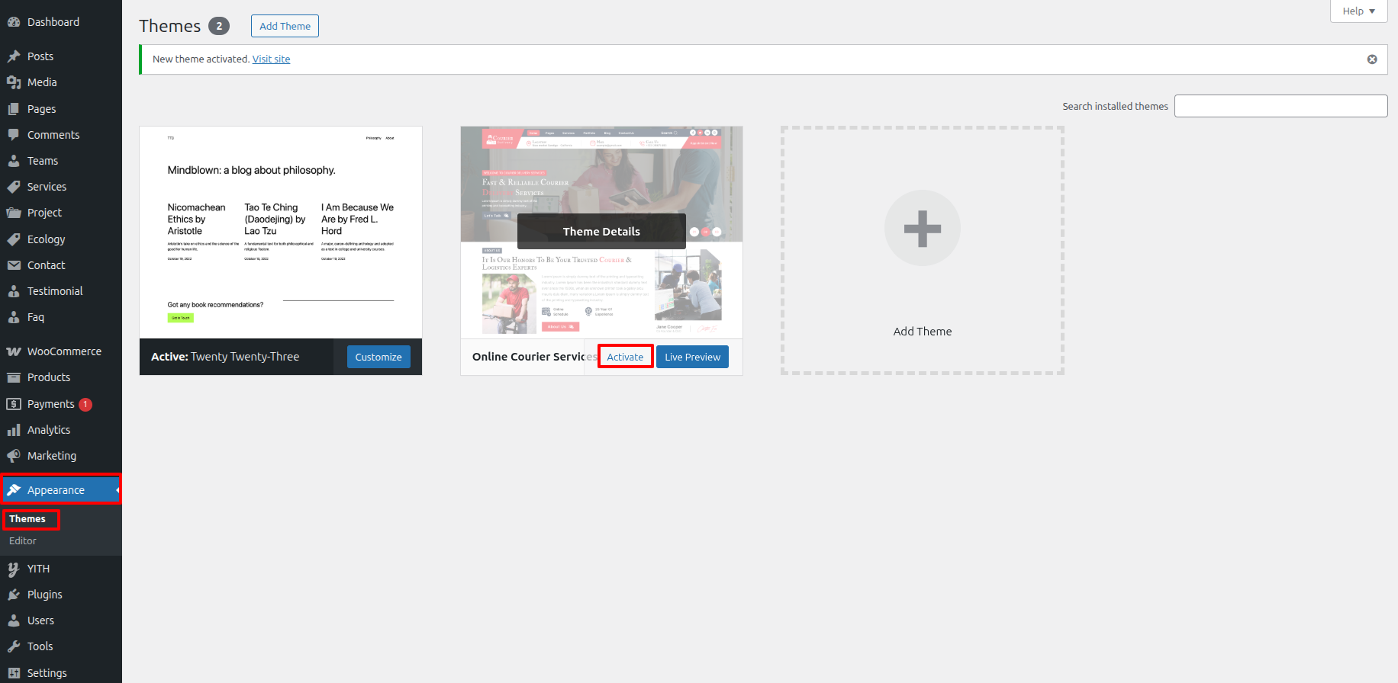Select Settings in the sidebar
The height and width of the screenshot is (683, 1398).
tap(47, 672)
